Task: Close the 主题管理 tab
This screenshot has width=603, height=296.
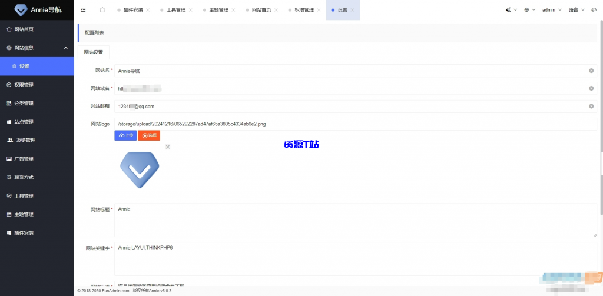Action: tap(233, 10)
